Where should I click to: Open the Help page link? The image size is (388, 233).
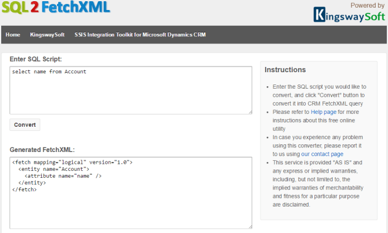[x=323, y=112]
